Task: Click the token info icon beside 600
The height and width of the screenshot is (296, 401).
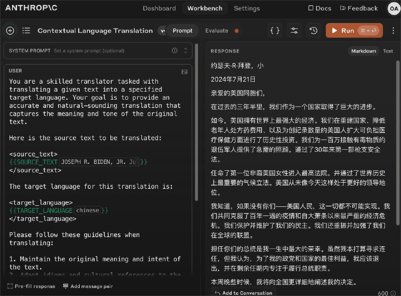Action: coord(393,293)
